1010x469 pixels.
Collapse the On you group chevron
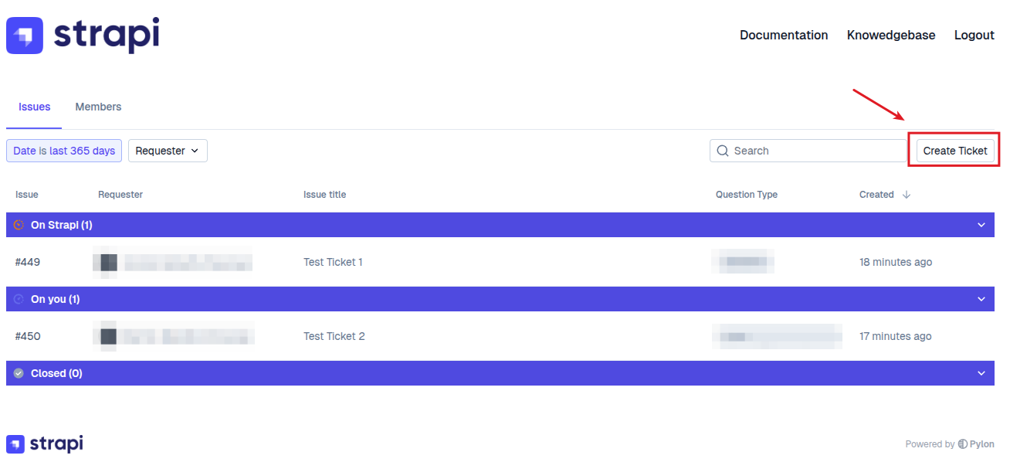[981, 299]
